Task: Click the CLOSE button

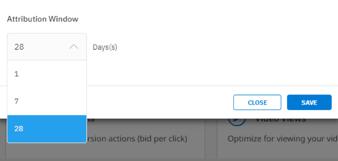Action: click(x=257, y=103)
